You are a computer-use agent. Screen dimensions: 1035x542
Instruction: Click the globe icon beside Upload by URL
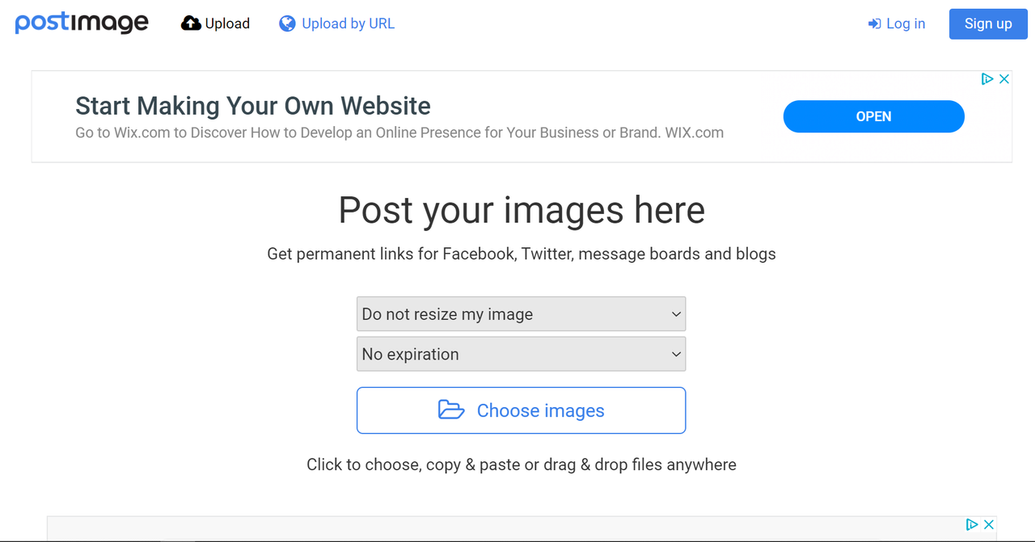click(287, 23)
